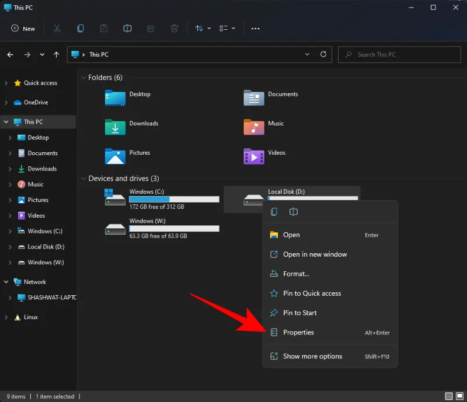The height and width of the screenshot is (402, 467).
Task: Click the refresh icon in the address bar
Action: 323,54
